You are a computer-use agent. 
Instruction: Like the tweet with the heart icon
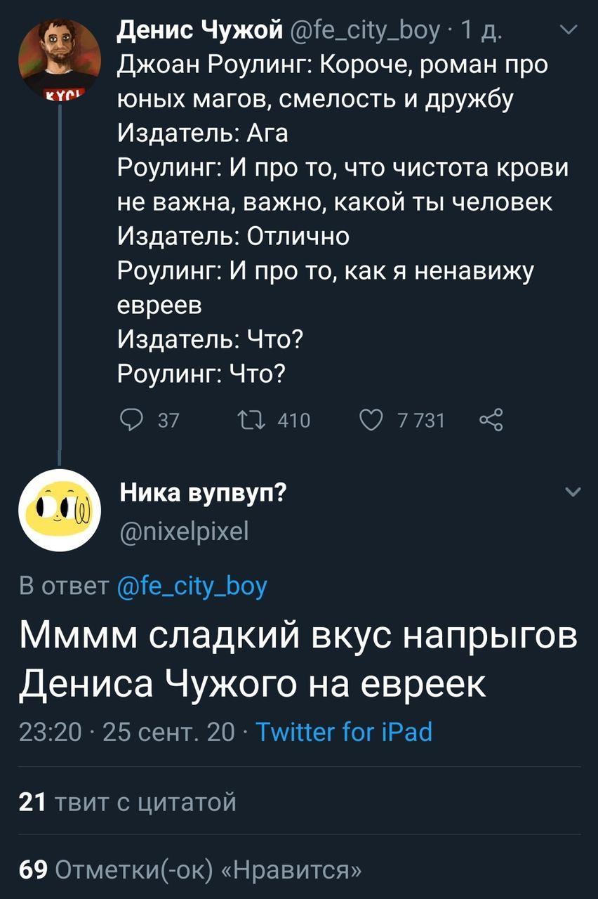[370, 421]
